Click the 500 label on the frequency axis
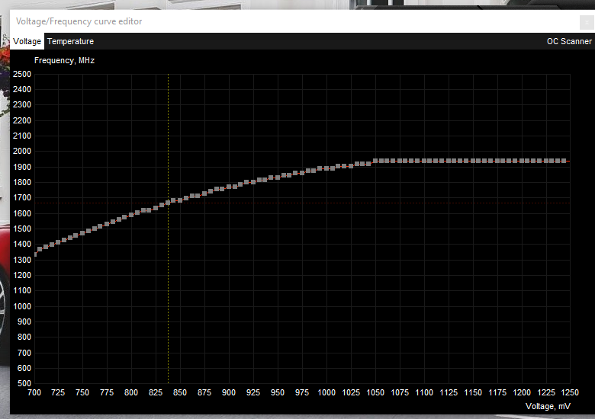This screenshot has width=595, height=419. pyautogui.click(x=24, y=383)
